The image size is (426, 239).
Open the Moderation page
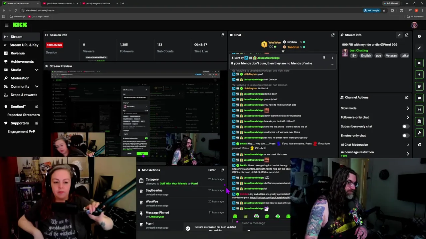click(x=21, y=78)
